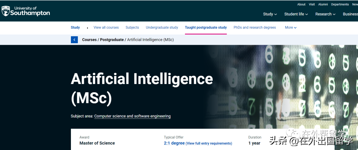Screen dimensions: 358x150
Task: Click the Courses breadcrumb link
Action: click(x=89, y=39)
